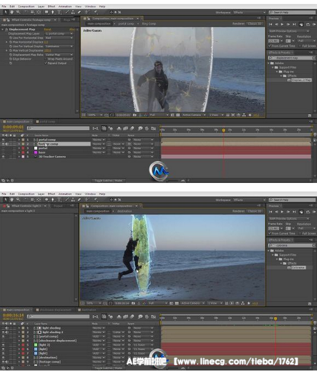The image size is (317, 371).
Task: Click magenta solid swatch of base layer
Action: (x=36, y=152)
